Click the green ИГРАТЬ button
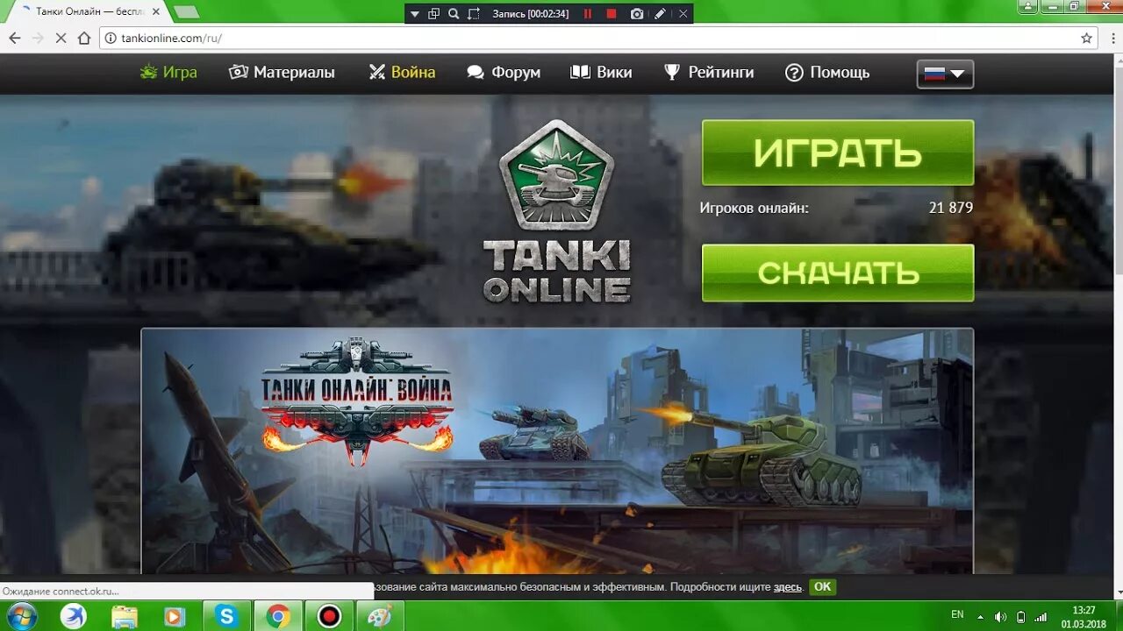The width and height of the screenshot is (1123, 631). (838, 152)
